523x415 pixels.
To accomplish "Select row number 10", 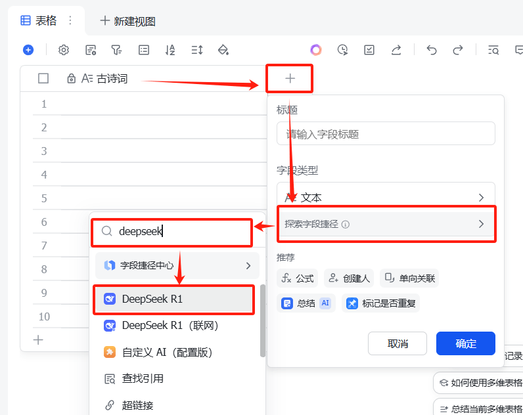I will tap(44, 317).
